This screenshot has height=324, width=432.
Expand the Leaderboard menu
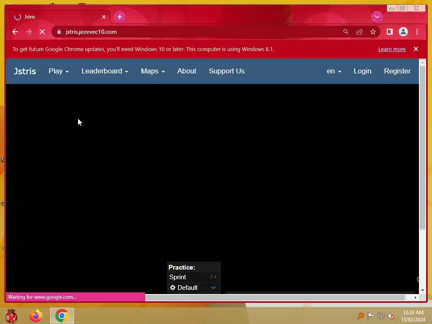(105, 71)
